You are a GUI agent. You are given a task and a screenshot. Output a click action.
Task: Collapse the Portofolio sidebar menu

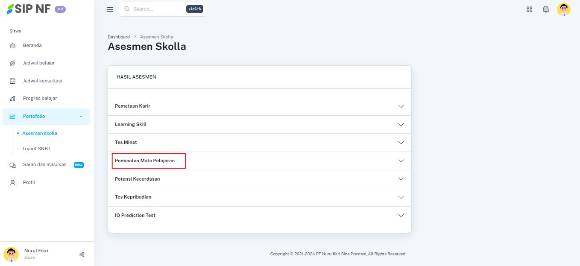[81, 117]
